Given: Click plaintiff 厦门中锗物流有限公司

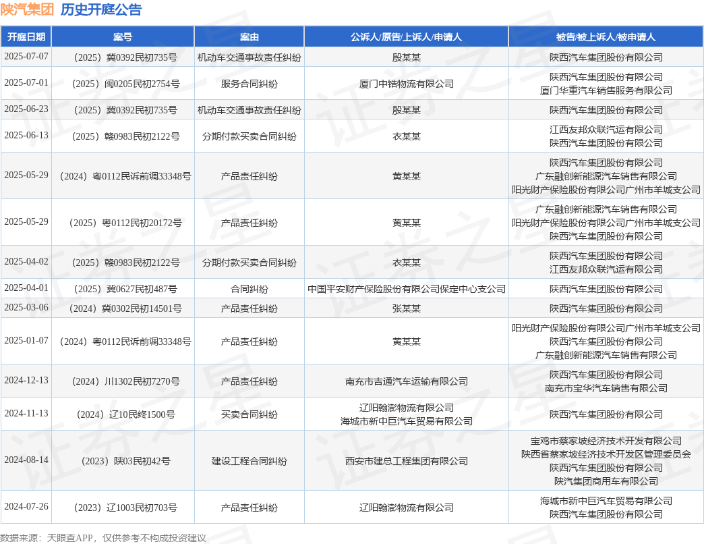Looking at the screenshot, I should point(407,84).
